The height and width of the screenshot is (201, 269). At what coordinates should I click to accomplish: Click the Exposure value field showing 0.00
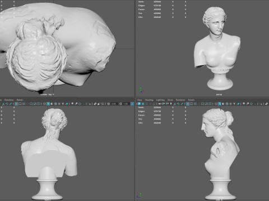click(x=114, y=104)
